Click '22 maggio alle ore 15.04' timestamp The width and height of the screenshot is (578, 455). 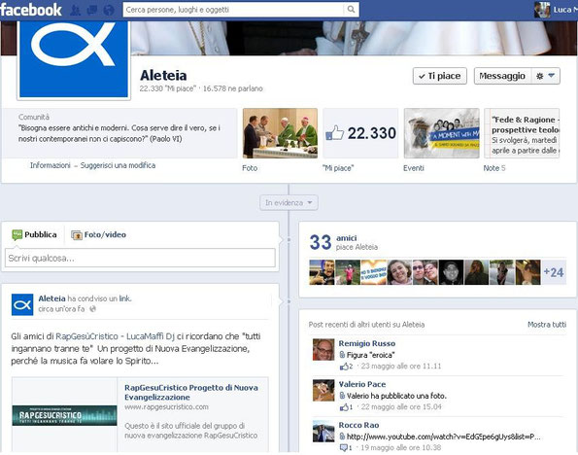click(x=401, y=407)
